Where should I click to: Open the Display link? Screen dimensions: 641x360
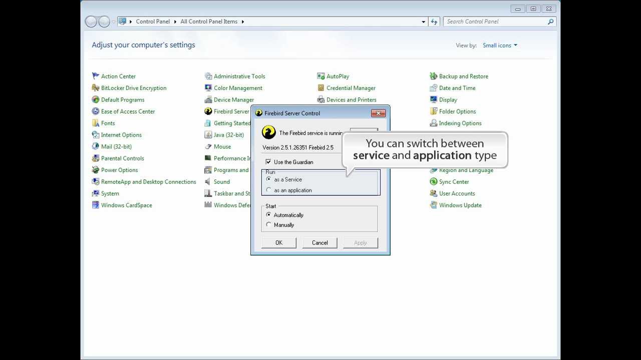click(x=448, y=99)
